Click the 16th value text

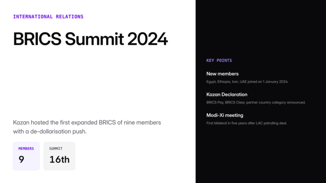click(x=59, y=160)
